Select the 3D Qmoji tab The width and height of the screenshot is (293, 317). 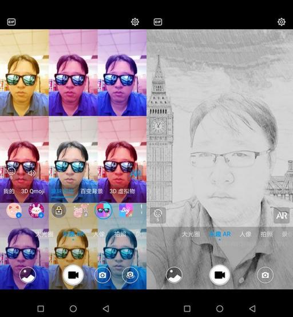(33, 191)
